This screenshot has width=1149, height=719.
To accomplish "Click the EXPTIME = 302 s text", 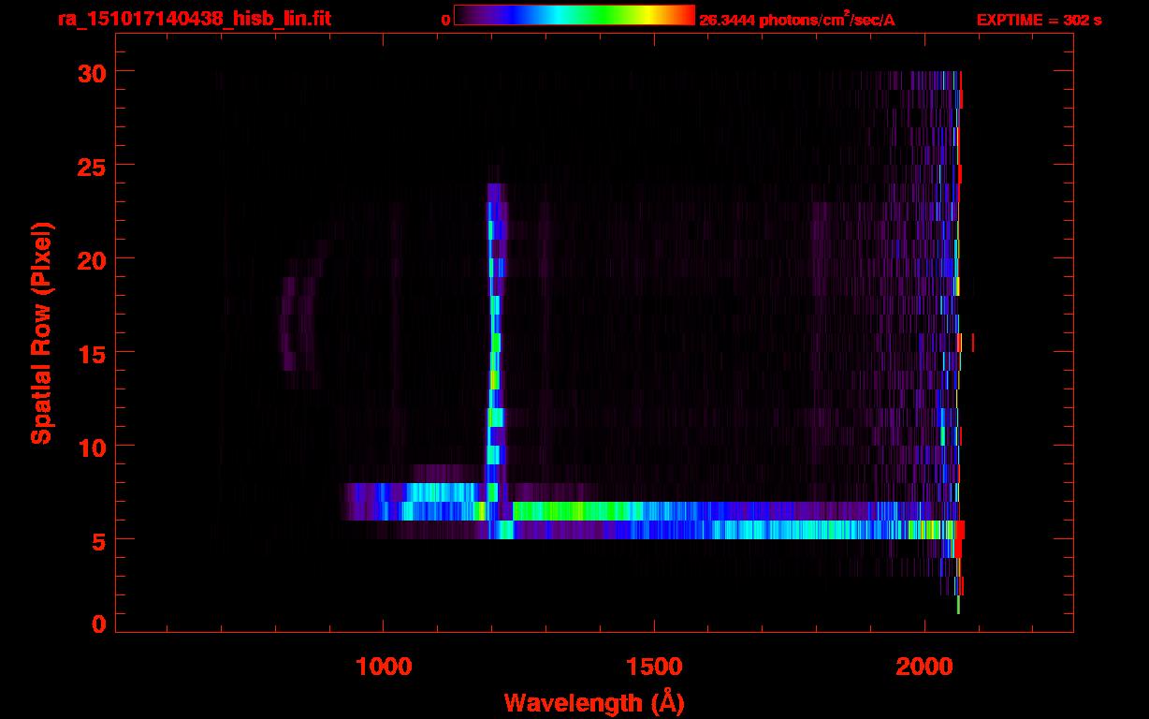I will [1039, 21].
